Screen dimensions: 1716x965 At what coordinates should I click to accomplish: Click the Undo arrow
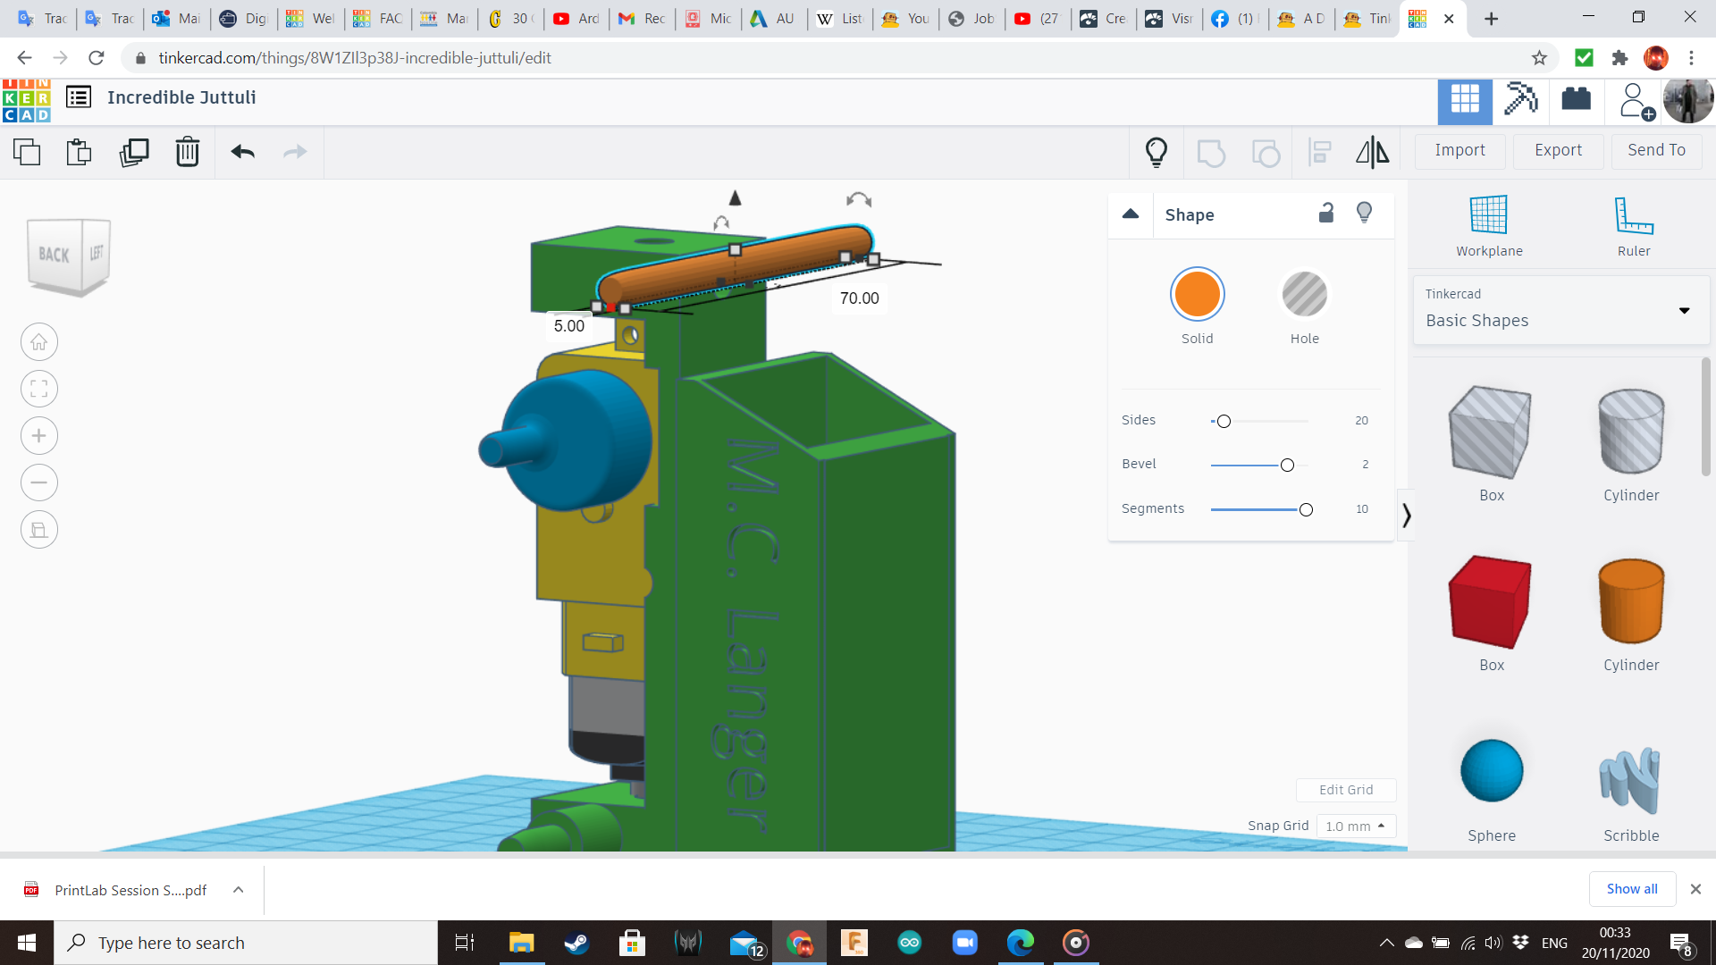(242, 152)
